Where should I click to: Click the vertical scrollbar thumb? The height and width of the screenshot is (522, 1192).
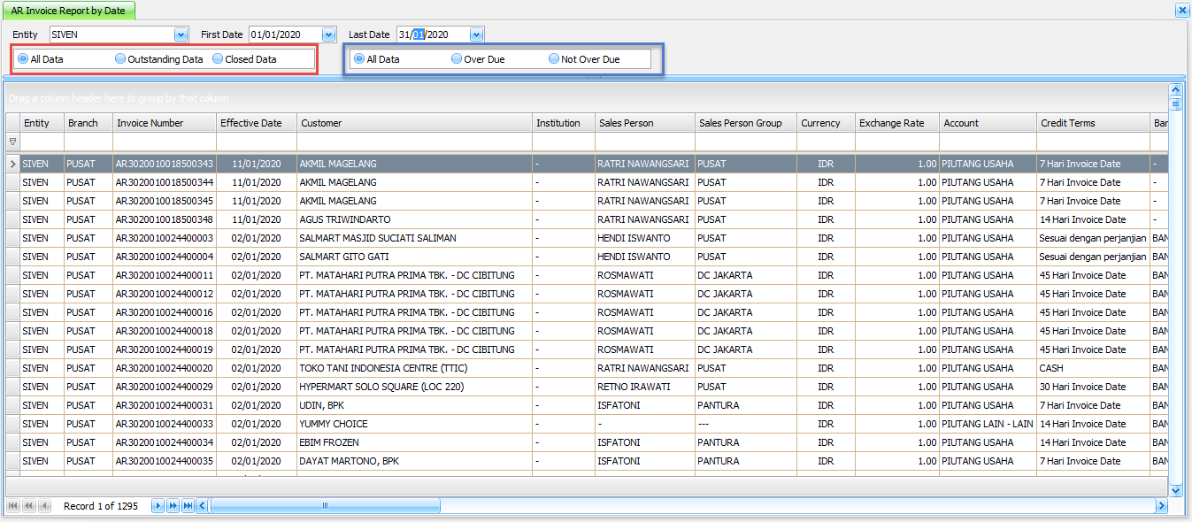point(1176,104)
